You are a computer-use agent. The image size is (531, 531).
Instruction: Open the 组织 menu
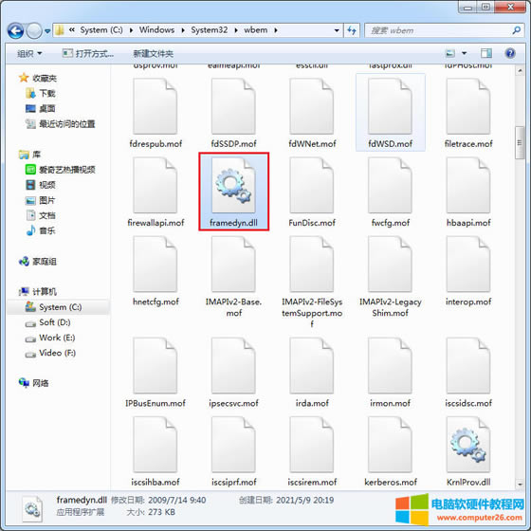(x=29, y=53)
